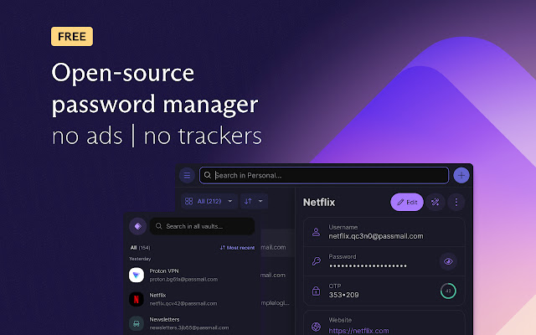The height and width of the screenshot is (335, 536).
Task: Click the Netflix N logo icon
Action: (137, 299)
